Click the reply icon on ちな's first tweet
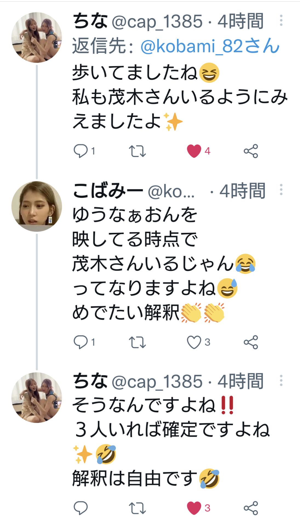Image resolution: width=300 pixels, height=526 pixels. pos(81,151)
